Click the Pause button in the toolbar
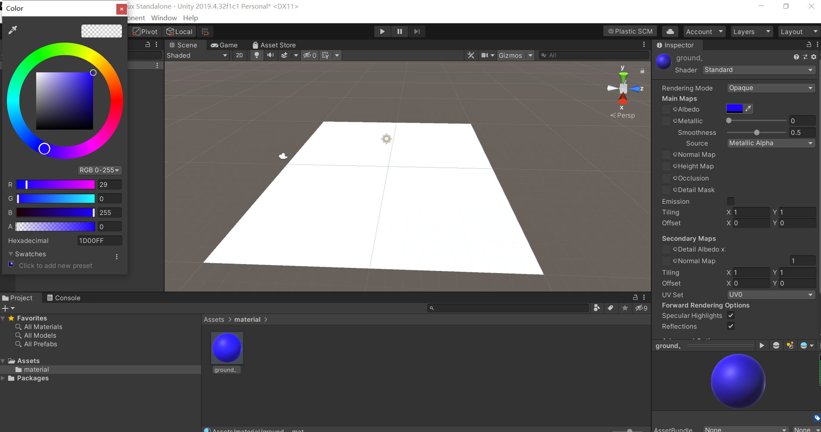The image size is (821, 432). tap(399, 31)
